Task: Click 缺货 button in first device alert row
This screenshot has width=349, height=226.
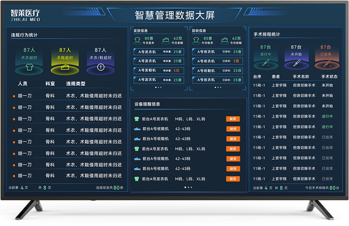Action: pyautogui.click(x=233, y=119)
